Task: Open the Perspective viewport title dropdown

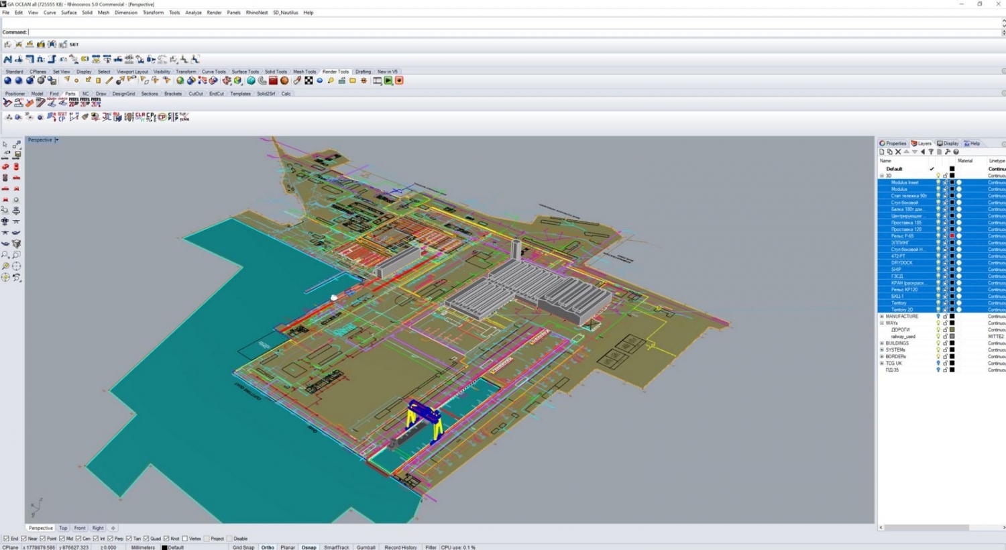Action: coord(57,140)
